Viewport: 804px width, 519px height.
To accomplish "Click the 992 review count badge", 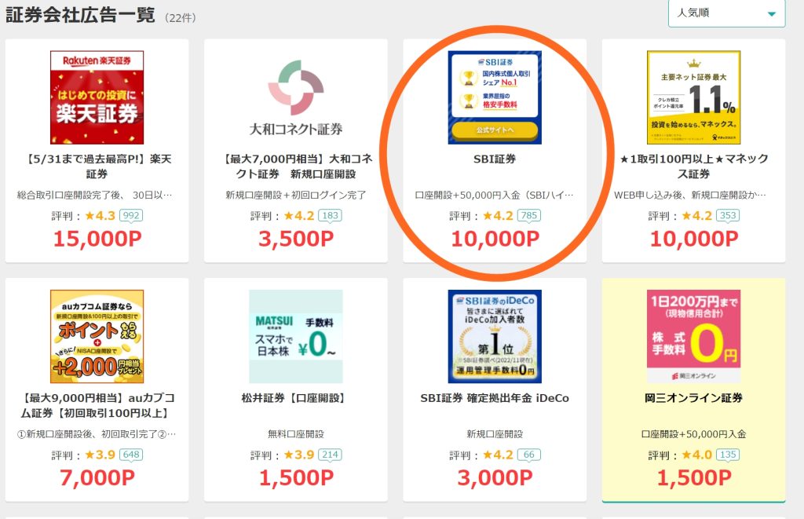I will [131, 215].
